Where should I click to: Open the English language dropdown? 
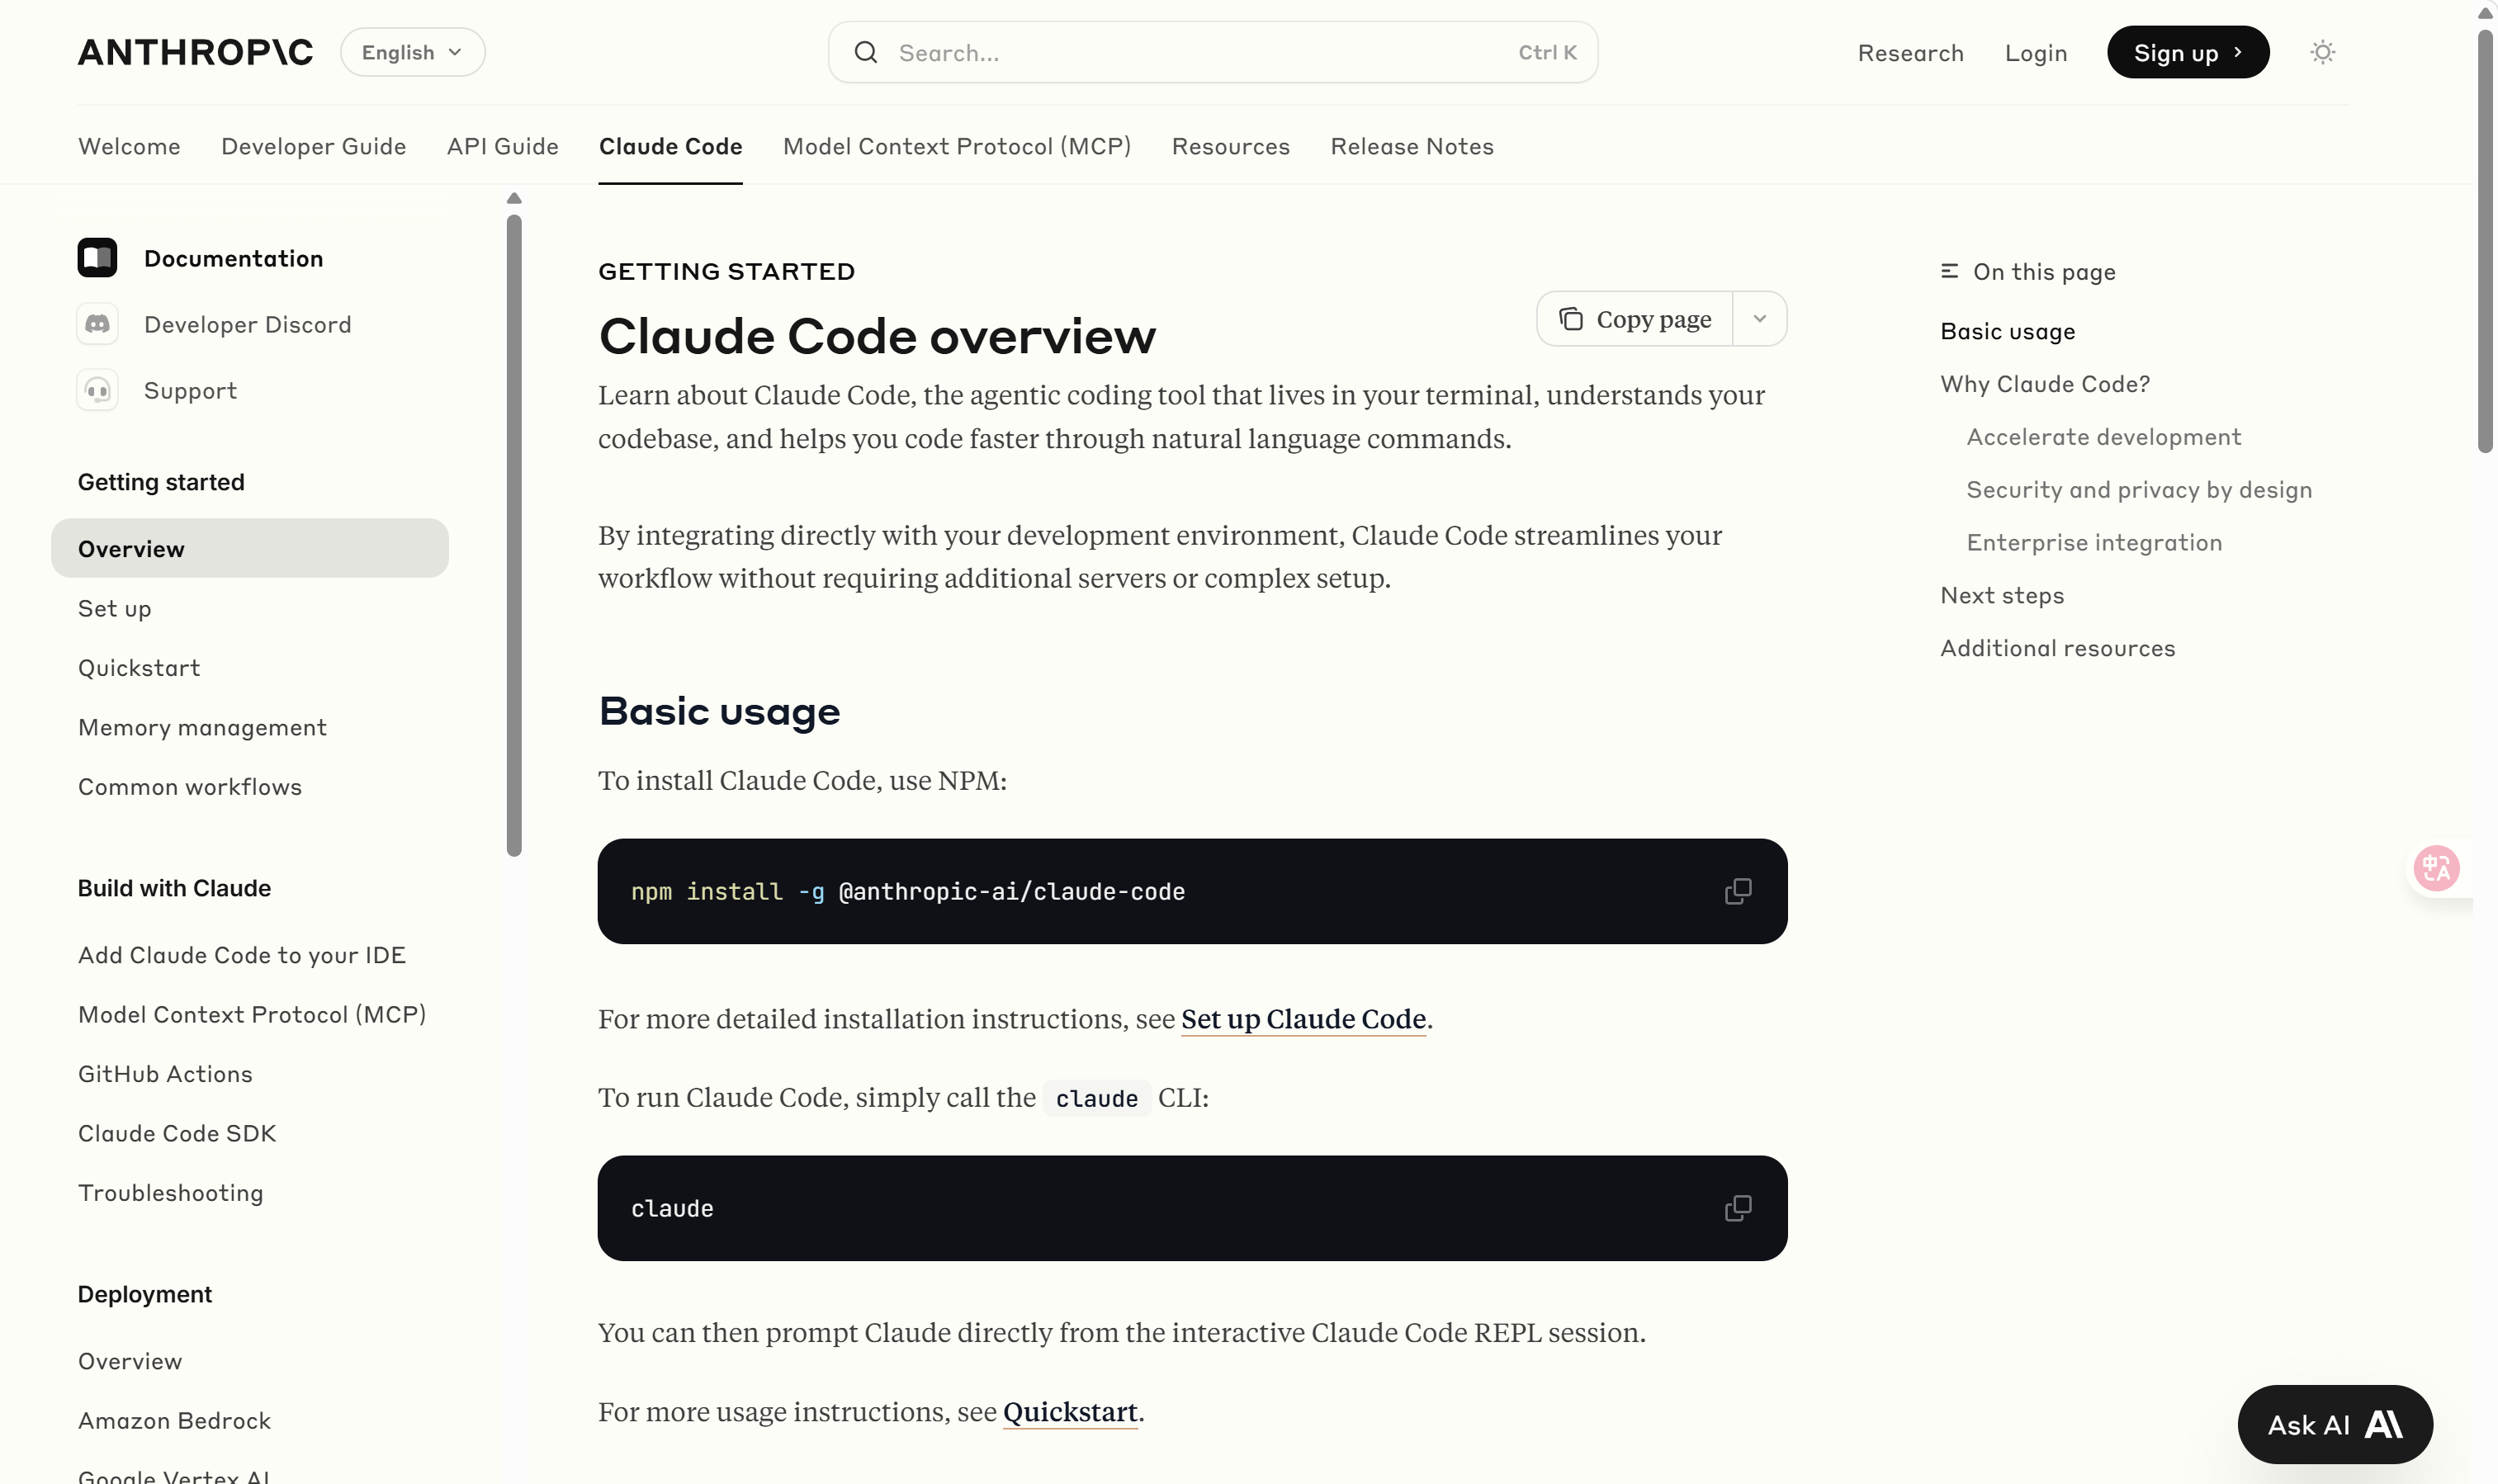pyautogui.click(x=412, y=52)
